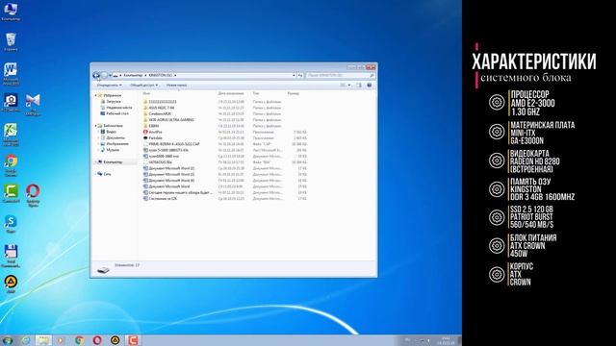The width and height of the screenshot is (616, 346).
Task: Click the Explorer search input field
Action: 340,75
